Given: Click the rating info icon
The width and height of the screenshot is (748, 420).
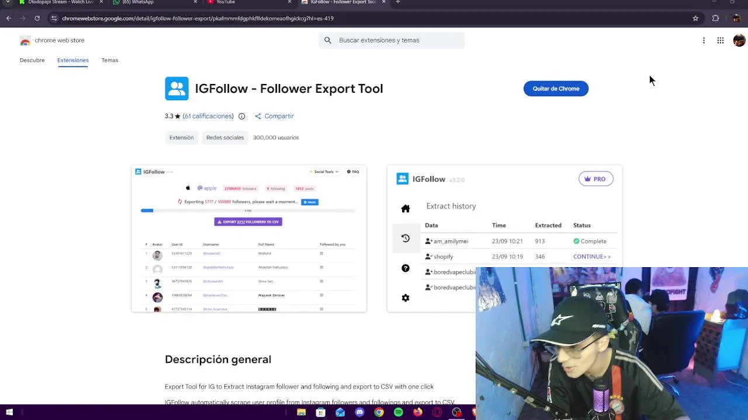Looking at the screenshot, I should 241,116.
